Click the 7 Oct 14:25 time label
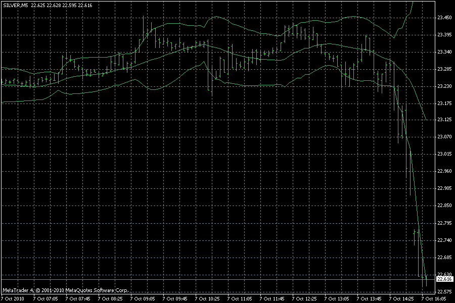455x303 pixels. coord(401,298)
